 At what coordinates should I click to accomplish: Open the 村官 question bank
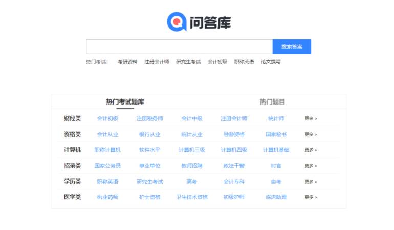coord(276,166)
